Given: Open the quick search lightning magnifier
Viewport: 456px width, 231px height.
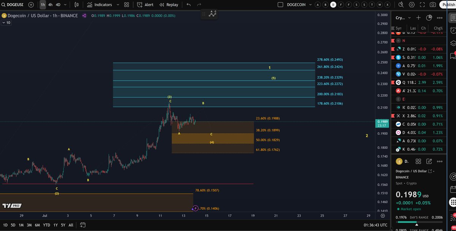Looking at the screenshot, I should (x=401, y=5).
